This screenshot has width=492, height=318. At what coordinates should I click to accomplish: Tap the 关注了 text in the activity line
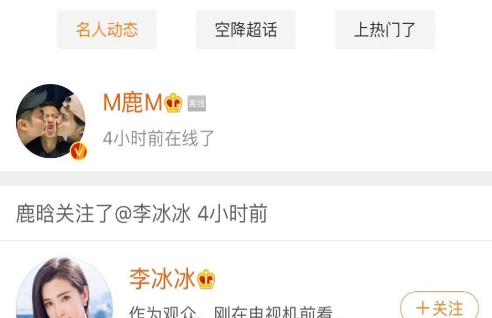point(84,214)
